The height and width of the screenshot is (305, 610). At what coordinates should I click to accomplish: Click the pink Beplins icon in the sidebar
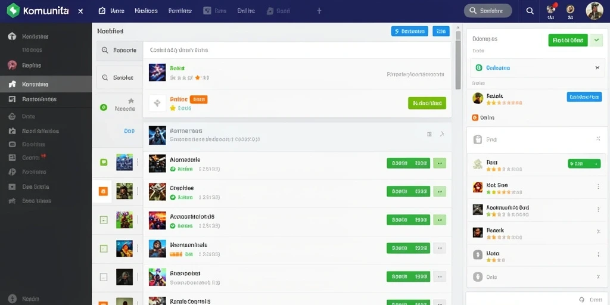pyautogui.click(x=12, y=65)
